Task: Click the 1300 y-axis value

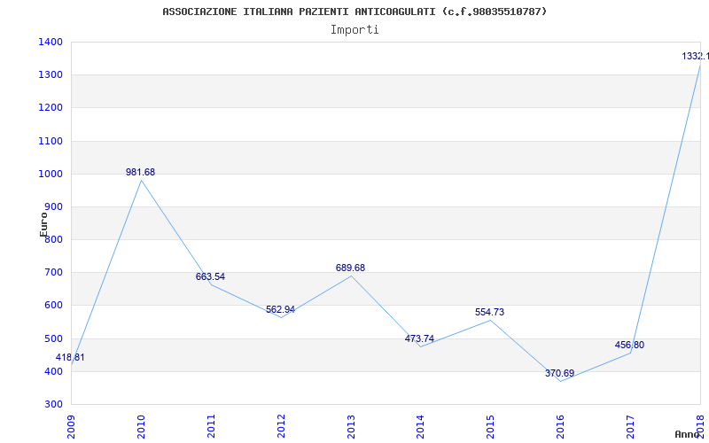Action: (51, 75)
